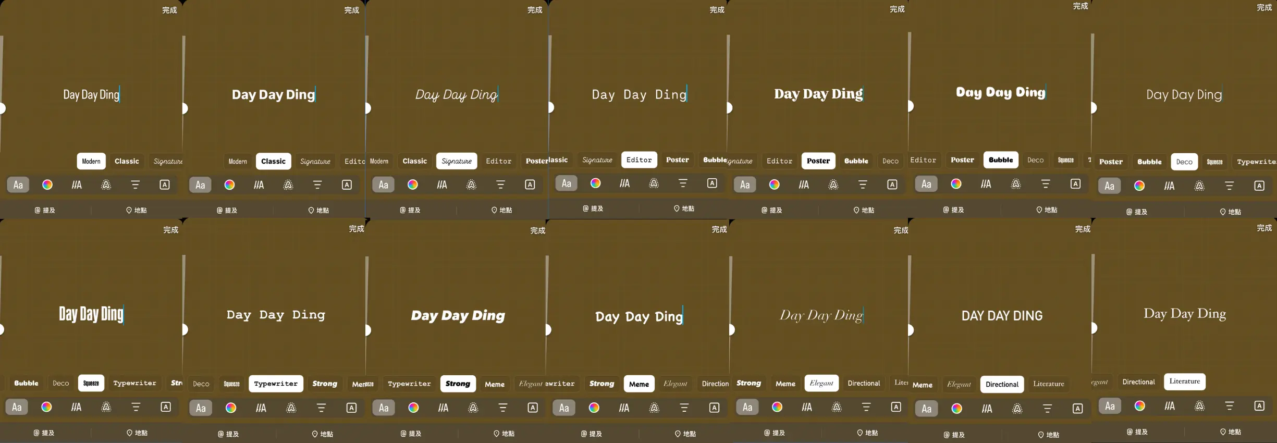Change text alignment in the Editor-selected screen
This screenshot has width=1277, height=443.
click(683, 183)
